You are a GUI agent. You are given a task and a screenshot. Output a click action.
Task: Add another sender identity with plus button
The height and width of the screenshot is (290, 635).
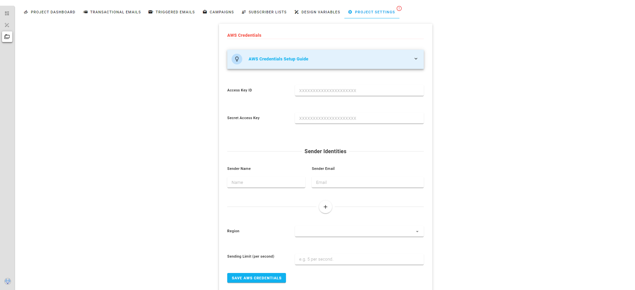[x=325, y=207]
